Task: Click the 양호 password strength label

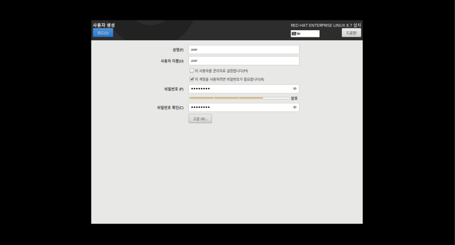Action: [294, 98]
